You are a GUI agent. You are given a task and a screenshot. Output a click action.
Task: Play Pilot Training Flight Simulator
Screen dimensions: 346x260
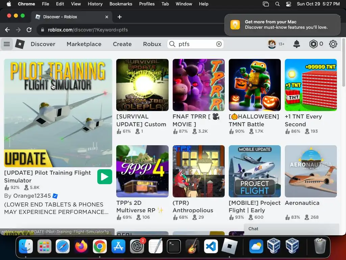tap(105, 177)
